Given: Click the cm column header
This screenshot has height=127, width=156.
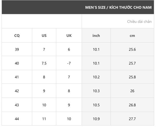Looking at the screenshot, I should [x=132, y=36].
